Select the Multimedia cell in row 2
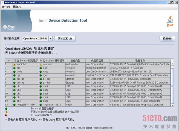The height and width of the screenshot is (131, 179). click(75, 64)
